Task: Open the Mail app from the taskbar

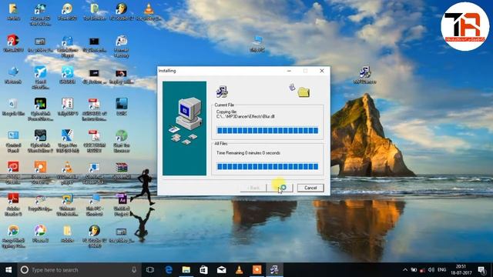Action: 221,270
